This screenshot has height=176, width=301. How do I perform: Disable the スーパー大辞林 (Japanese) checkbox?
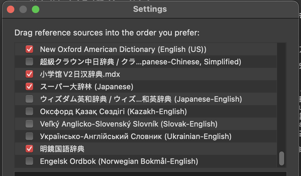pyautogui.click(x=29, y=86)
